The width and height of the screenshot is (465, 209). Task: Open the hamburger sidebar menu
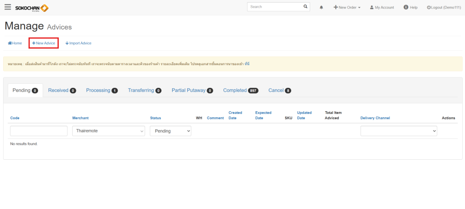(8, 7)
